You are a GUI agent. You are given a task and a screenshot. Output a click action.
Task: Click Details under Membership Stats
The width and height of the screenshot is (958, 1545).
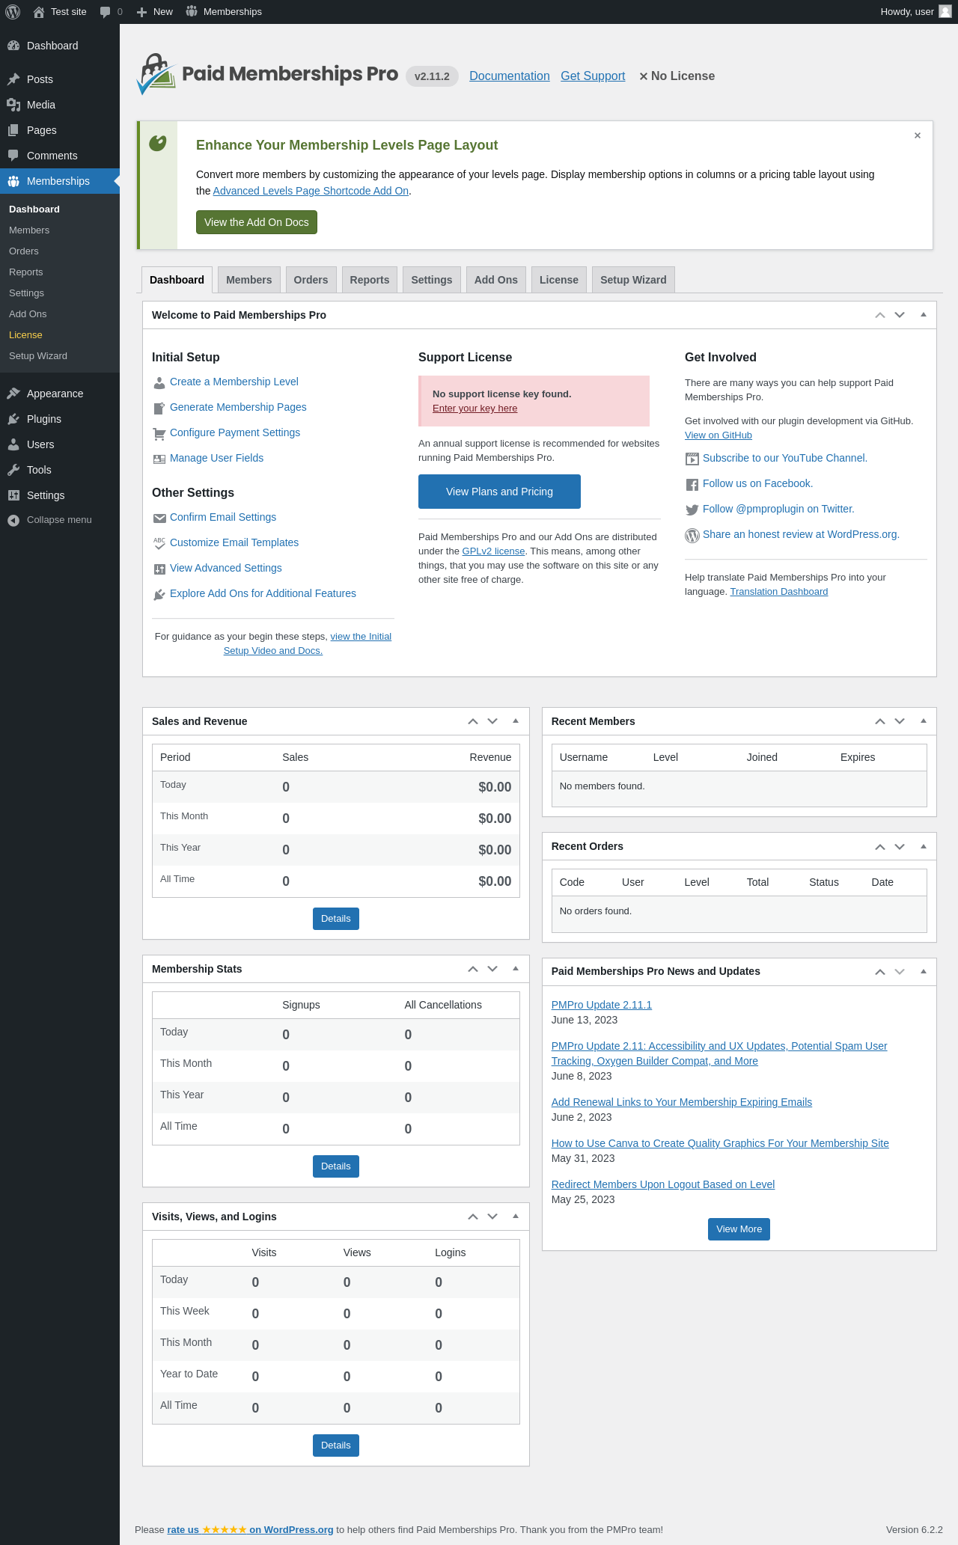pyautogui.click(x=336, y=1166)
